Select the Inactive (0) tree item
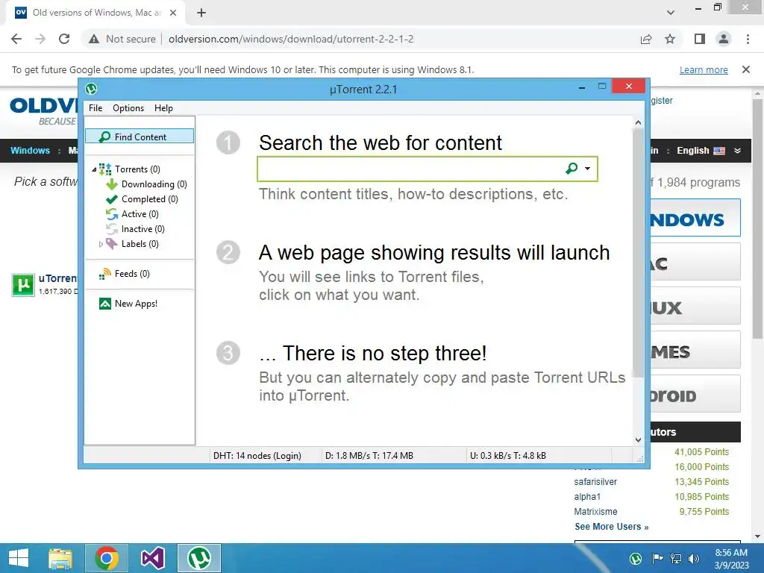 (x=143, y=229)
